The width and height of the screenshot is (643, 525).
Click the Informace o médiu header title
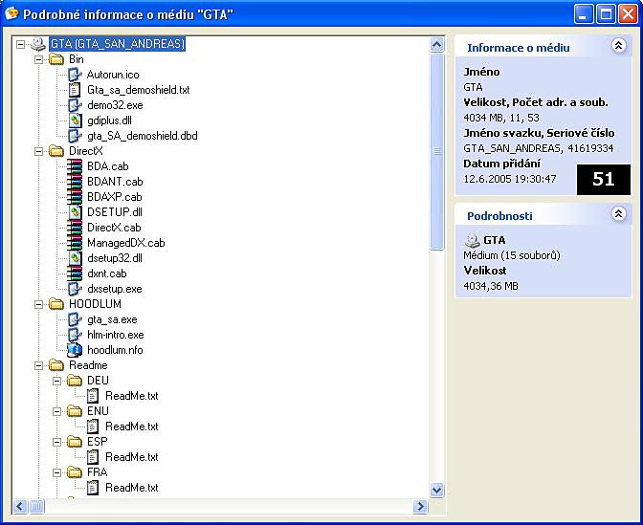coord(519,48)
